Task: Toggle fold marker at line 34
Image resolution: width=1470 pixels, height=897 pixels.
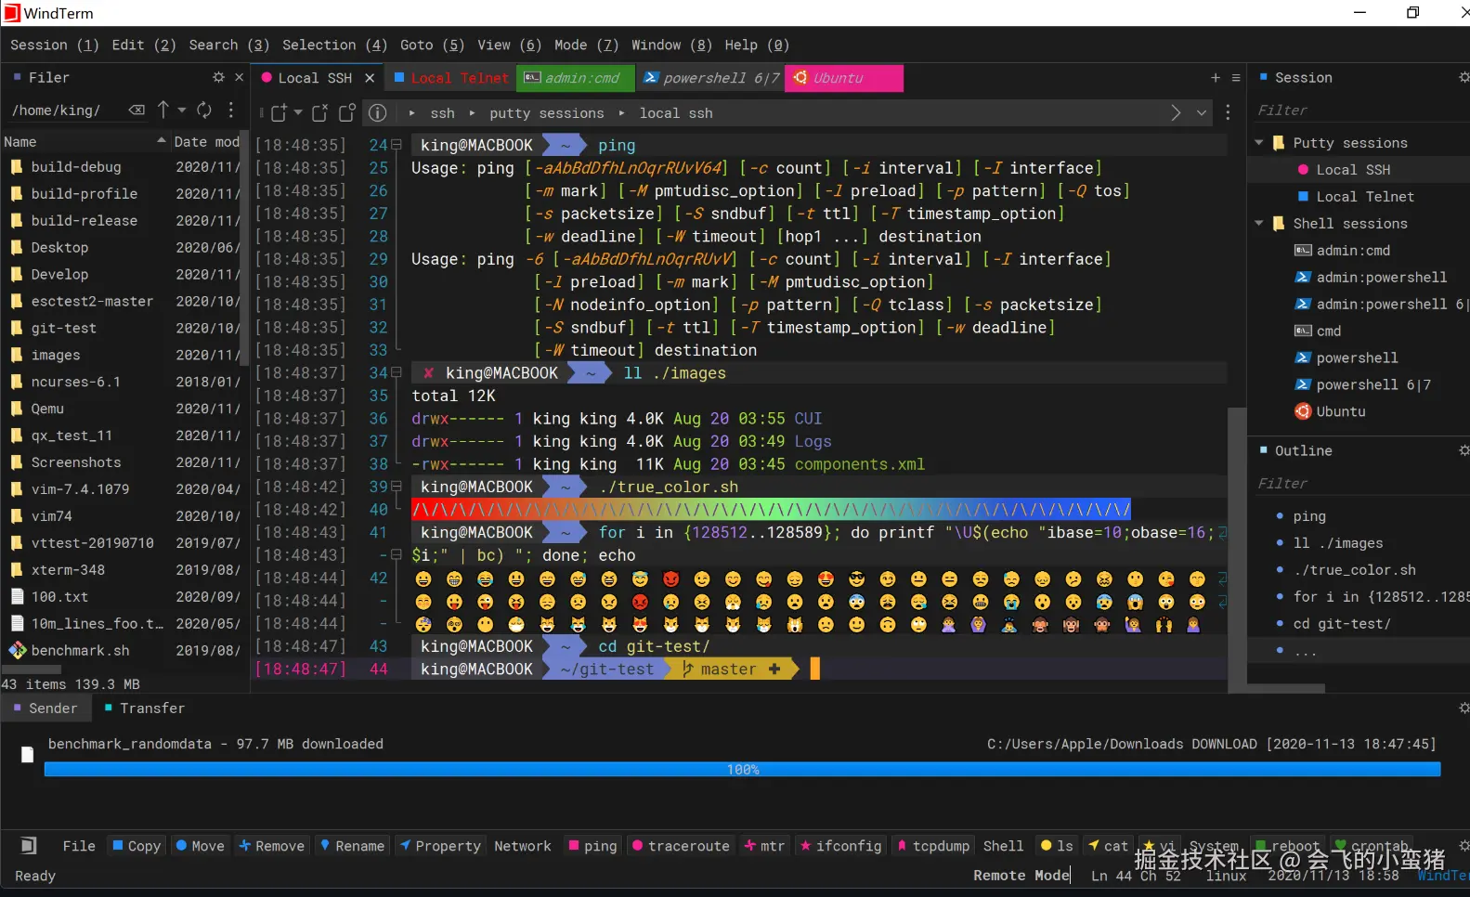Action: pyautogui.click(x=397, y=372)
